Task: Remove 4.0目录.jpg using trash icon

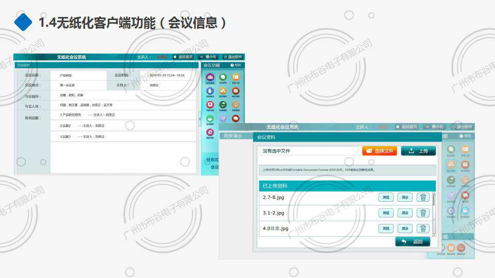Action: tap(423, 228)
